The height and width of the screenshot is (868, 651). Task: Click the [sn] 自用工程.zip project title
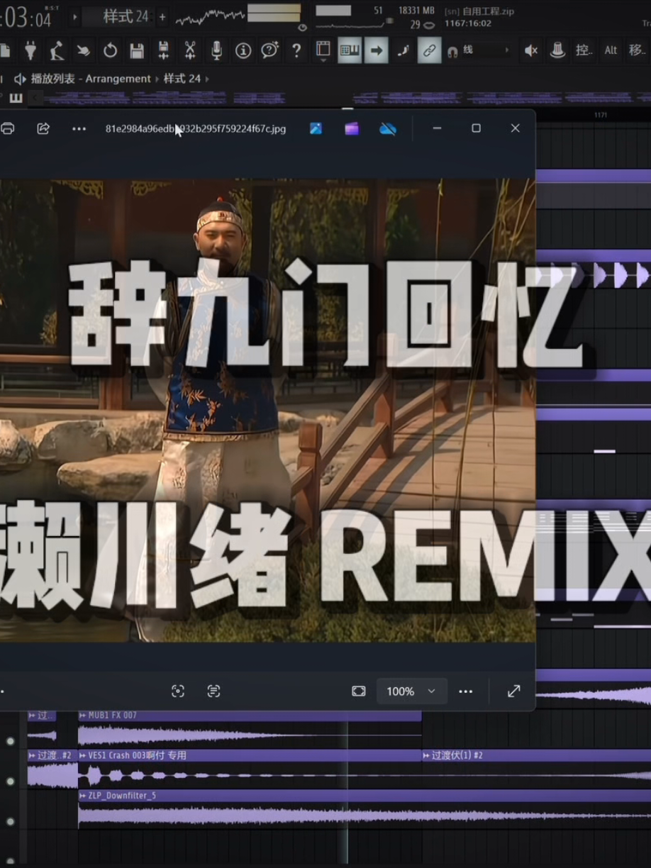coord(479,11)
